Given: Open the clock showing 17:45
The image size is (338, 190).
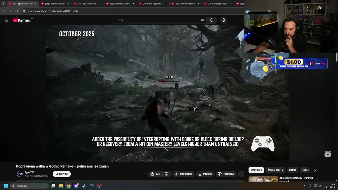Looking at the screenshot, I should pyautogui.click(x=330, y=186).
